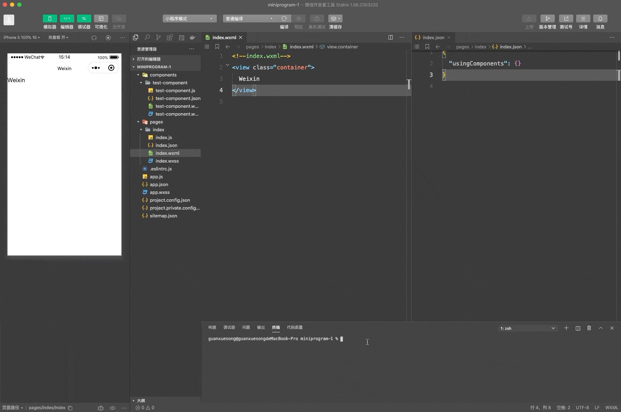Collapse the components folder

tap(166, 75)
